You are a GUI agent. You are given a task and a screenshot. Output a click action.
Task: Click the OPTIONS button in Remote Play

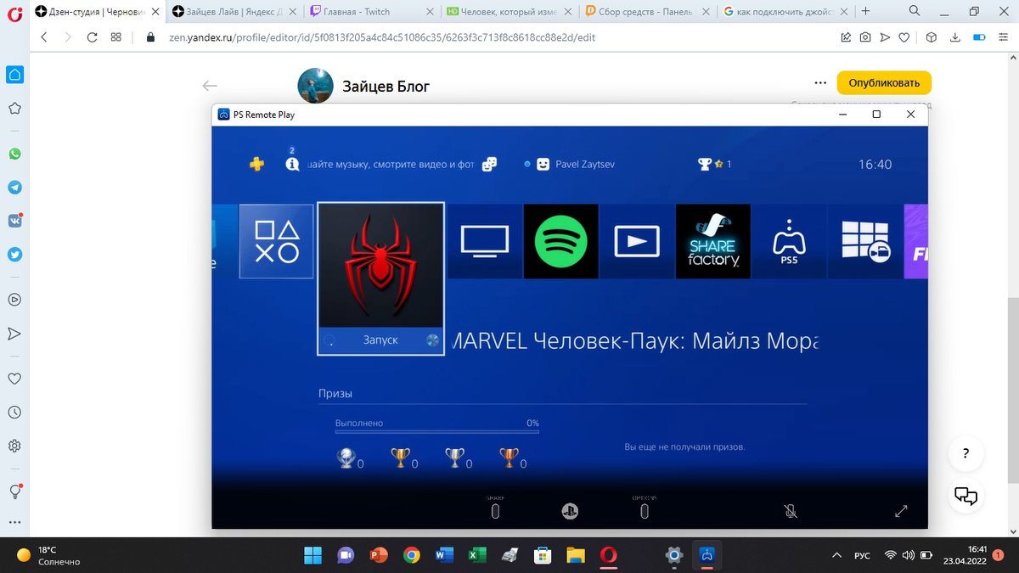(645, 511)
